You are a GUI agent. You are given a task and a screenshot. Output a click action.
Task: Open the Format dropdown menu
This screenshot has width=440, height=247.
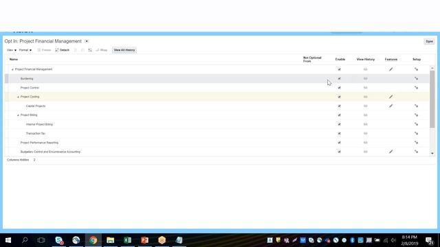pyautogui.click(x=25, y=50)
